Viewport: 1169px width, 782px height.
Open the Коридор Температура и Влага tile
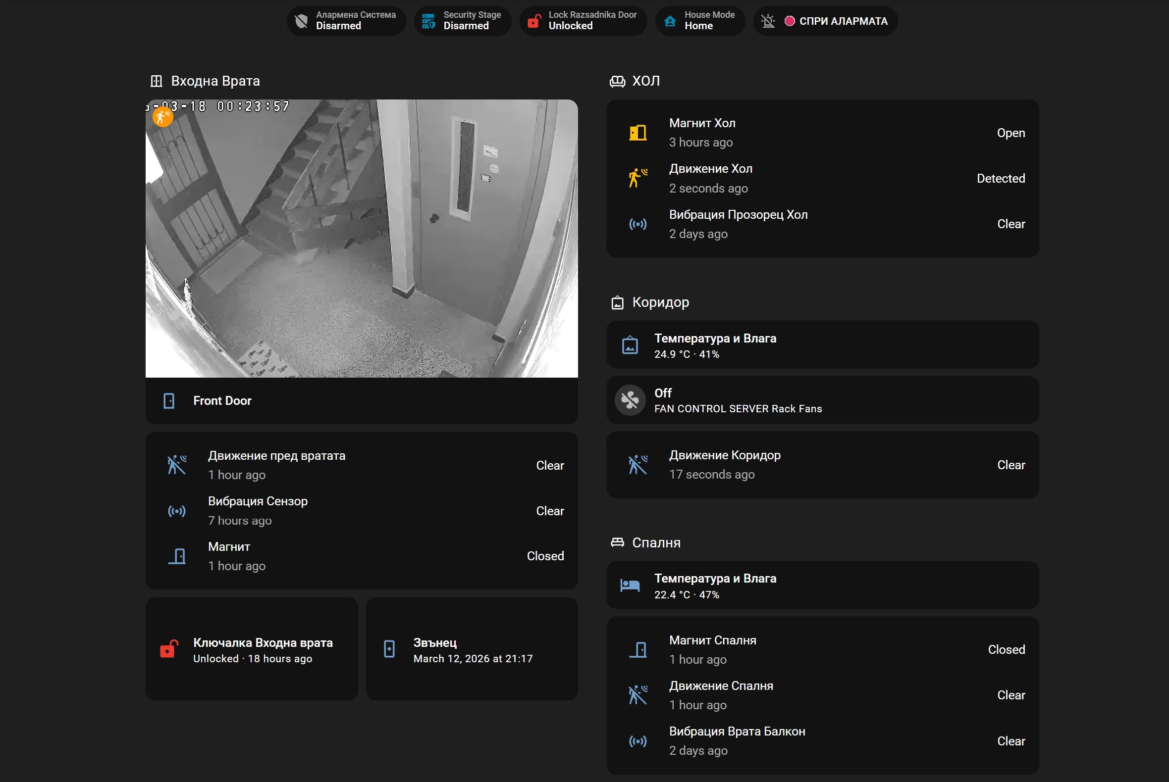click(822, 345)
